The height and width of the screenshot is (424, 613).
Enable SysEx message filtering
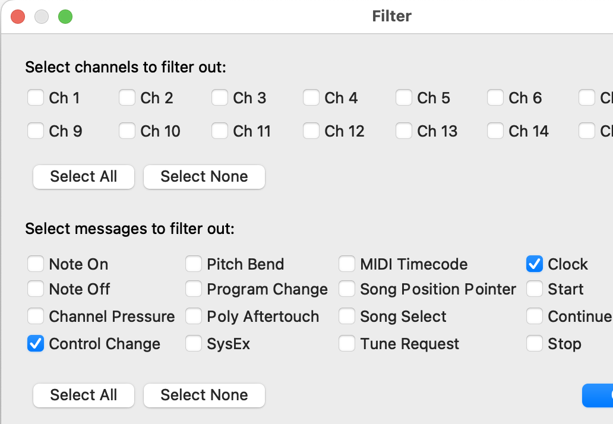[194, 343]
